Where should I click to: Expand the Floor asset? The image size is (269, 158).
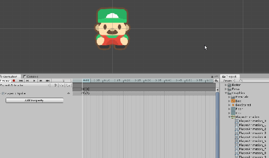[x=229, y=109]
